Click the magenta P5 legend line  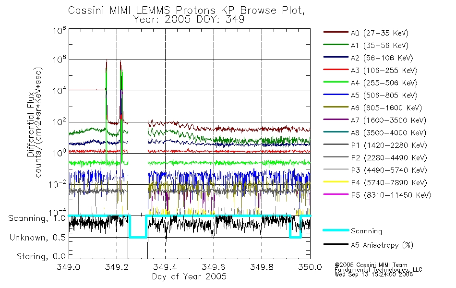[336, 194]
